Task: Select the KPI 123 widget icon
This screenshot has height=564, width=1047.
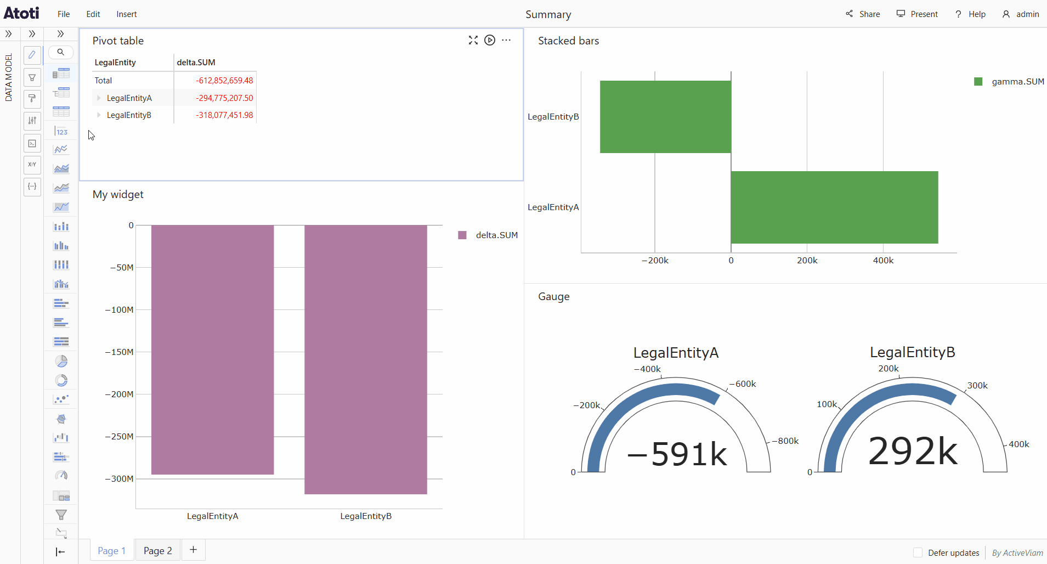Action: [x=61, y=132]
